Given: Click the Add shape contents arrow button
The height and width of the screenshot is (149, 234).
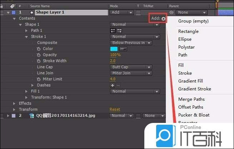Looking at the screenshot, I should coord(163,19).
